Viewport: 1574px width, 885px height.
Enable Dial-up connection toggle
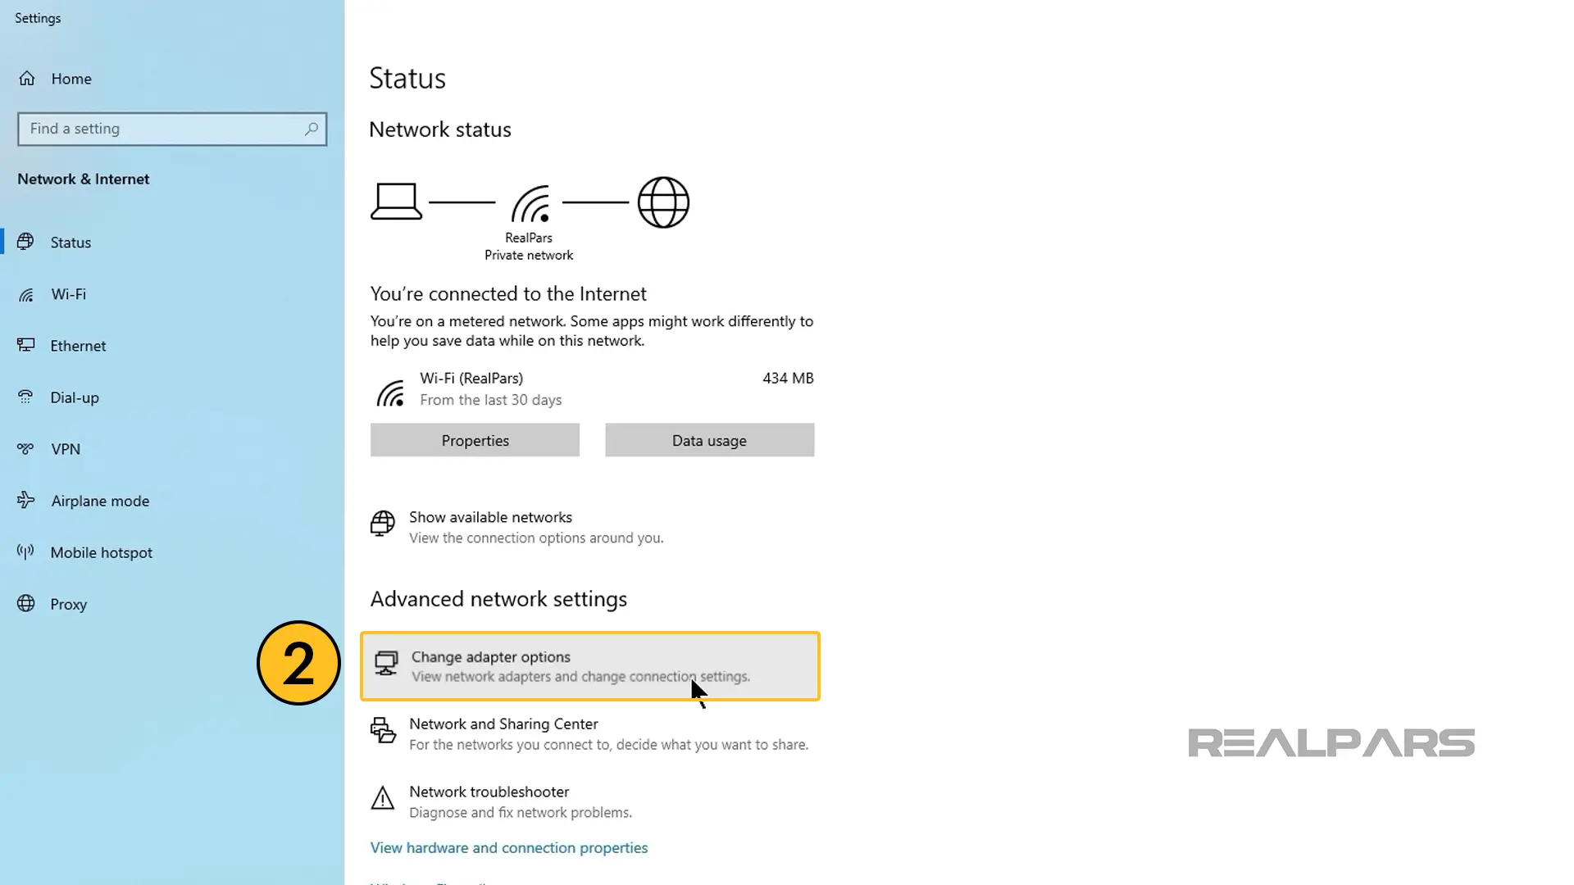(x=75, y=397)
